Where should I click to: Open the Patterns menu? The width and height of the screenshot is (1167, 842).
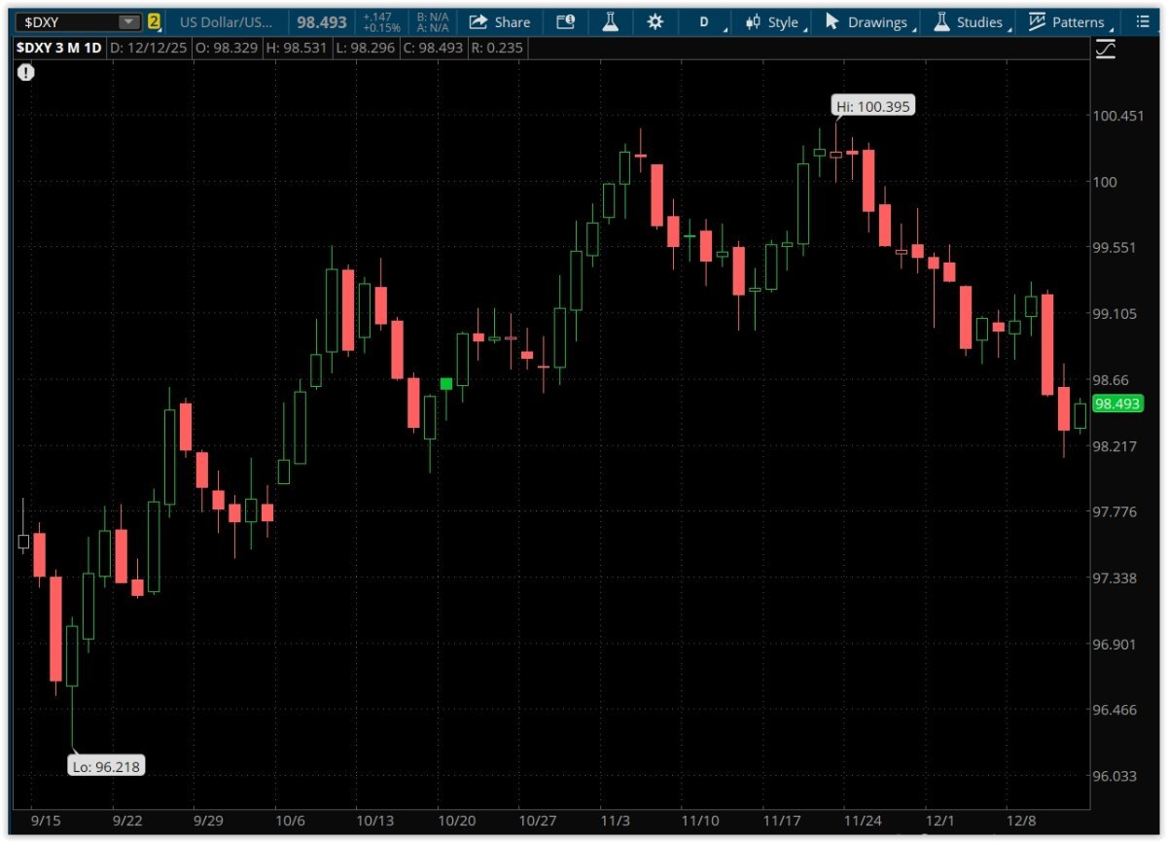[1067, 22]
